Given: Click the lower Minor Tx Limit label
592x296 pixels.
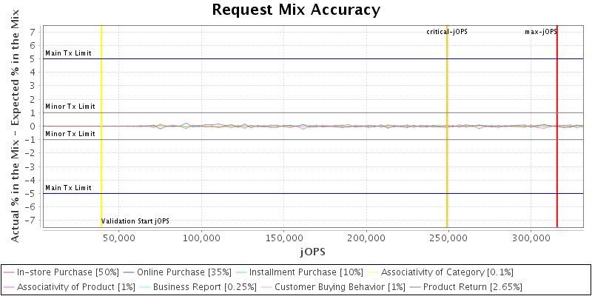Looking at the screenshot, I should click(x=70, y=134).
